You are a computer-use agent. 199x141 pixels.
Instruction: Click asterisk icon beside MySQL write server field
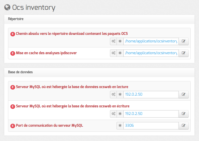click(x=120, y=114)
